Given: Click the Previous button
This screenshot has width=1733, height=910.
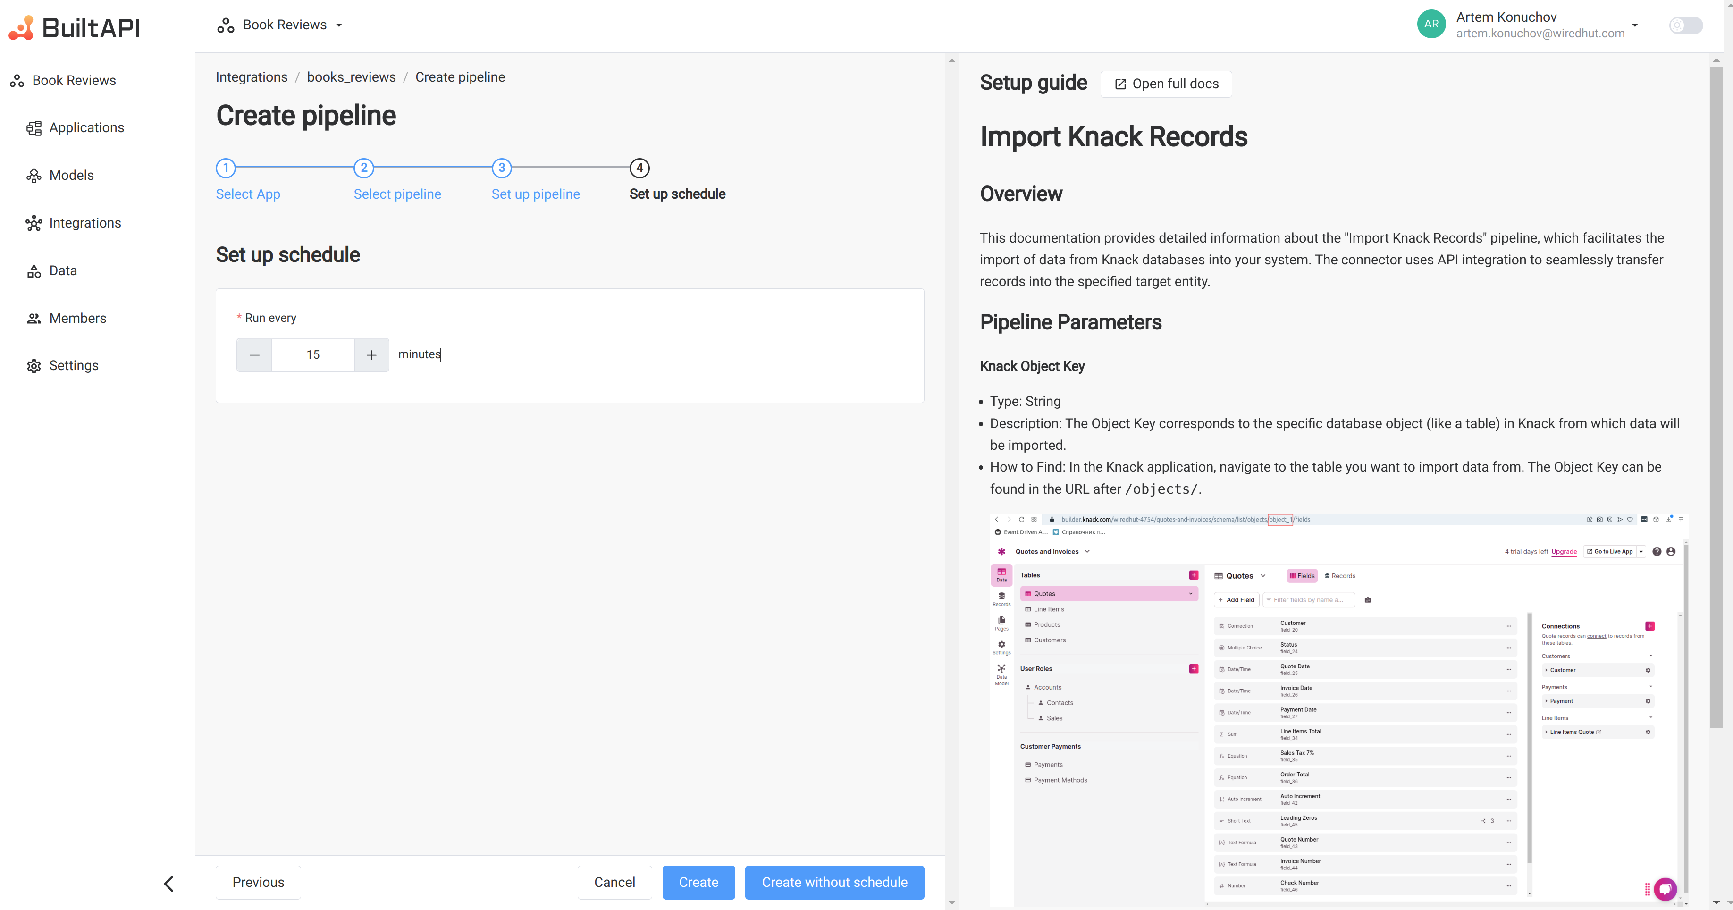Looking at the screenshot, I should coord(258,883).
